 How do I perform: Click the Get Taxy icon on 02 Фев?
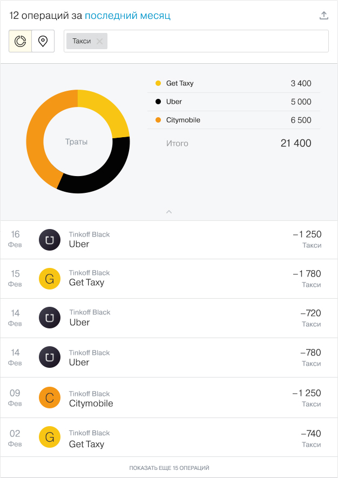click(x=50, y=437)
